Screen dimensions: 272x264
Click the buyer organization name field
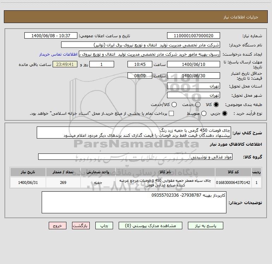[x=141, y=45]
